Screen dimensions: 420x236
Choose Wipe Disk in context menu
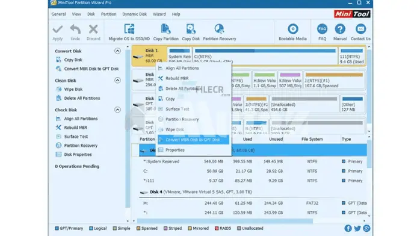pos(194,129)
